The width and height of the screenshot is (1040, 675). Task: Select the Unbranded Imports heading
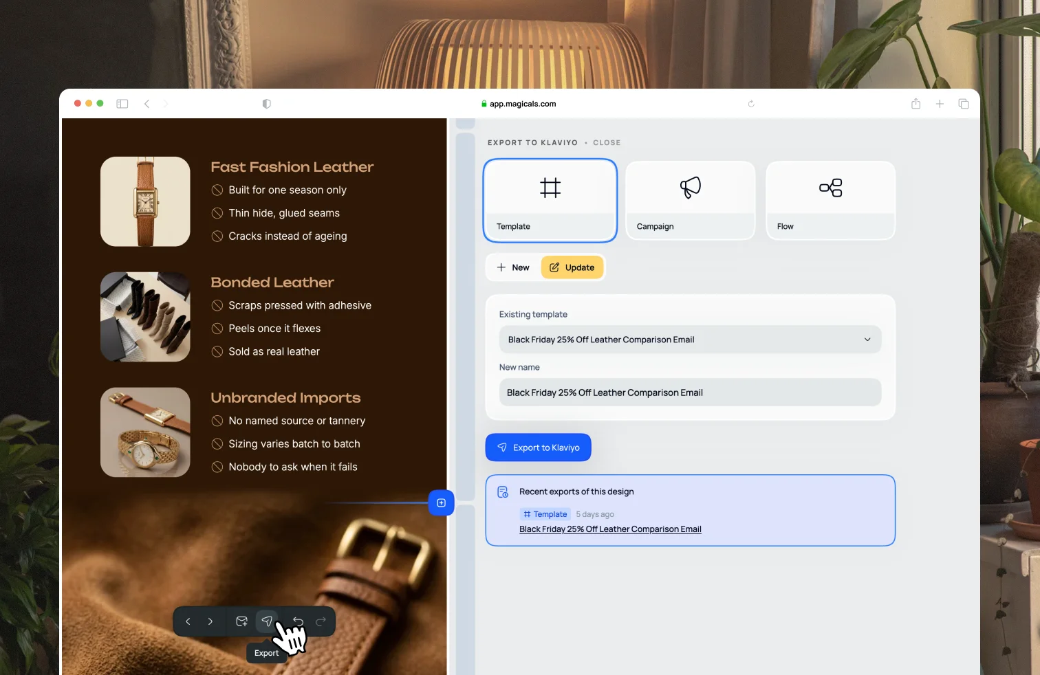coord(285,398)
